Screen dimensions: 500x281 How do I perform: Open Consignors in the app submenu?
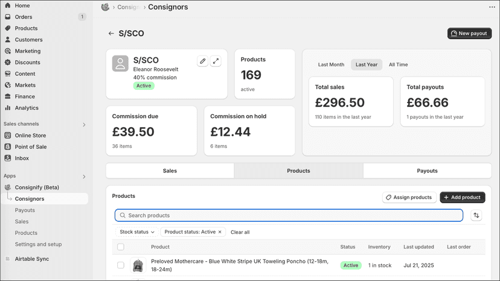click(30, 199)
